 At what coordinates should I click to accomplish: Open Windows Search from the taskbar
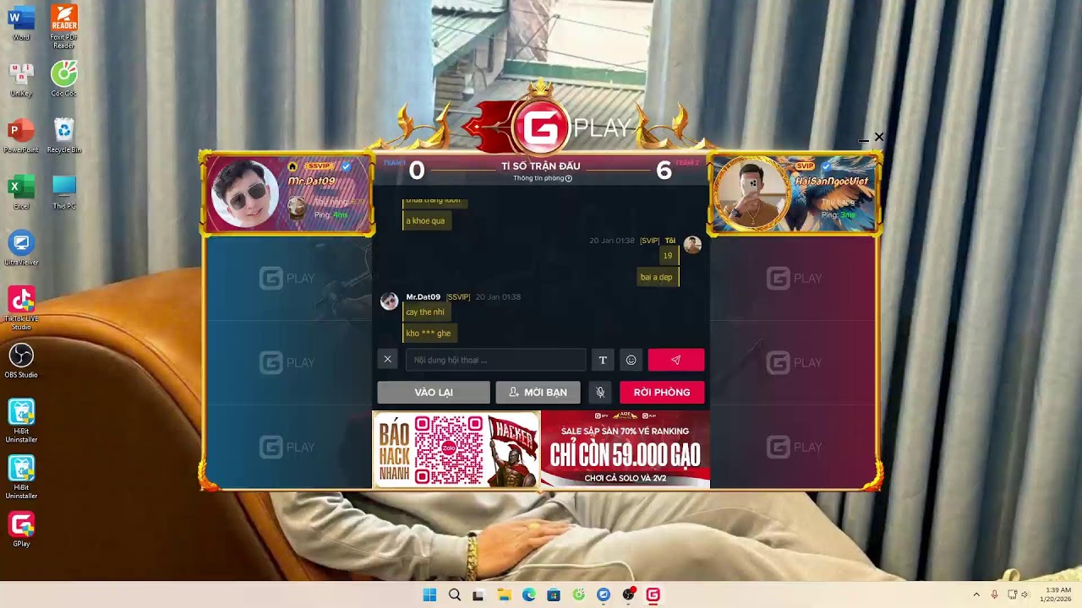(x=455, y=594)
